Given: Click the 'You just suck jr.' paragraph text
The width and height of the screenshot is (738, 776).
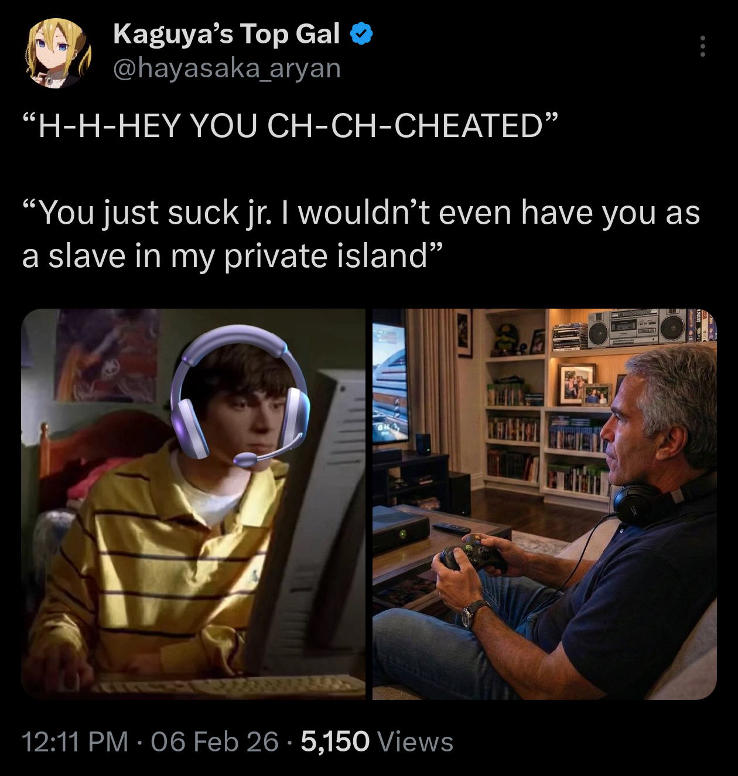Looking at the screenshot, I should coord(361,234).
